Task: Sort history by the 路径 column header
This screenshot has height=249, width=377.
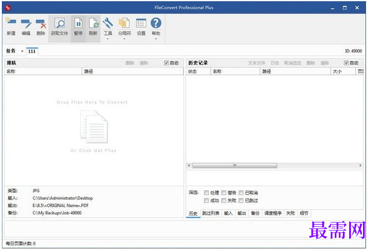Action: (x=295, y=71)
